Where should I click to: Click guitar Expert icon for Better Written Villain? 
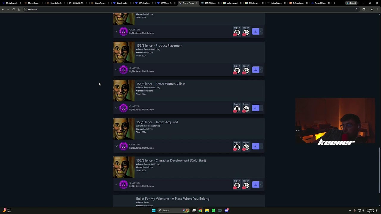(237, 109)
